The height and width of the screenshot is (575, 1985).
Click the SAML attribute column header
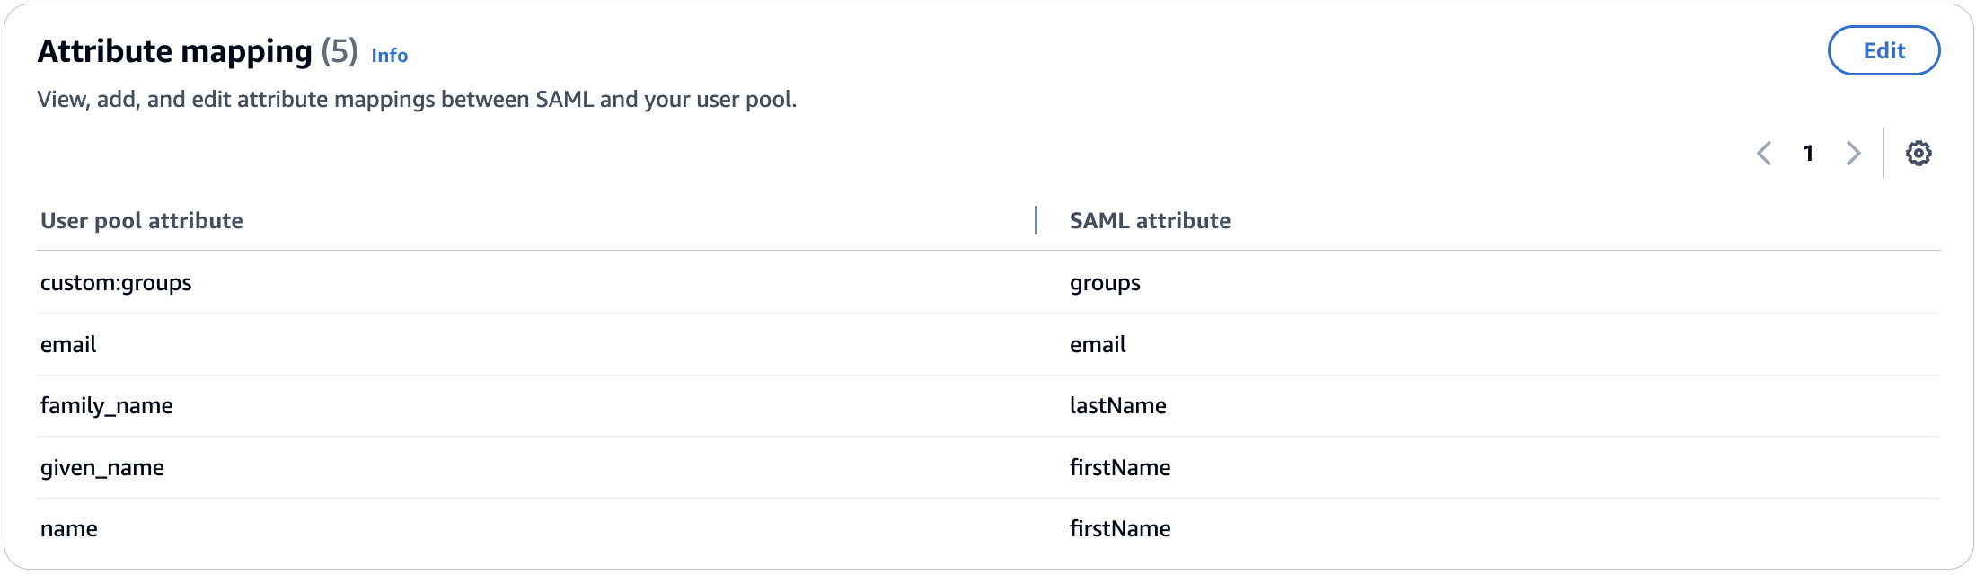[1151, 220]
